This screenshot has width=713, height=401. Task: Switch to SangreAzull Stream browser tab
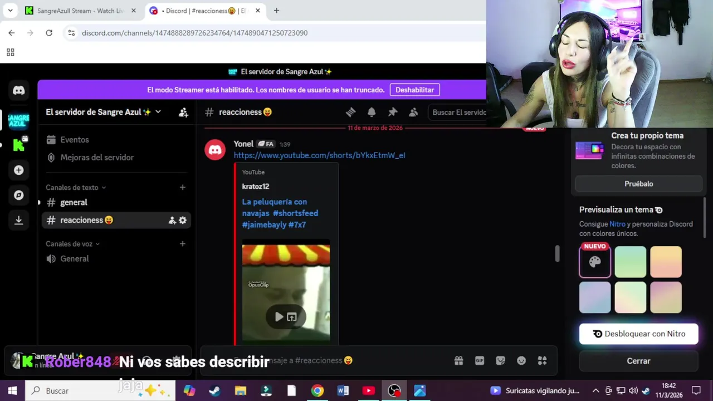coord(80,11)
